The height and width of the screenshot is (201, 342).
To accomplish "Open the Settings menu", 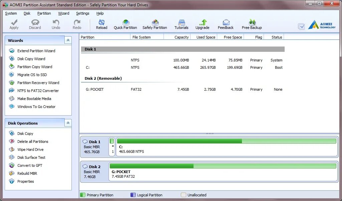I will tap(83, 14).
